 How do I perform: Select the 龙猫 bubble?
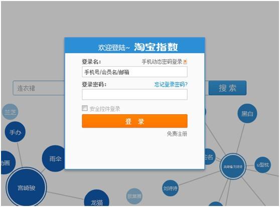pos(97,198)
